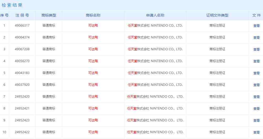Viewport: 263px width, 139px height.
Task: Select the 申请人名称 column header
Action: click(x=155, y=15)
